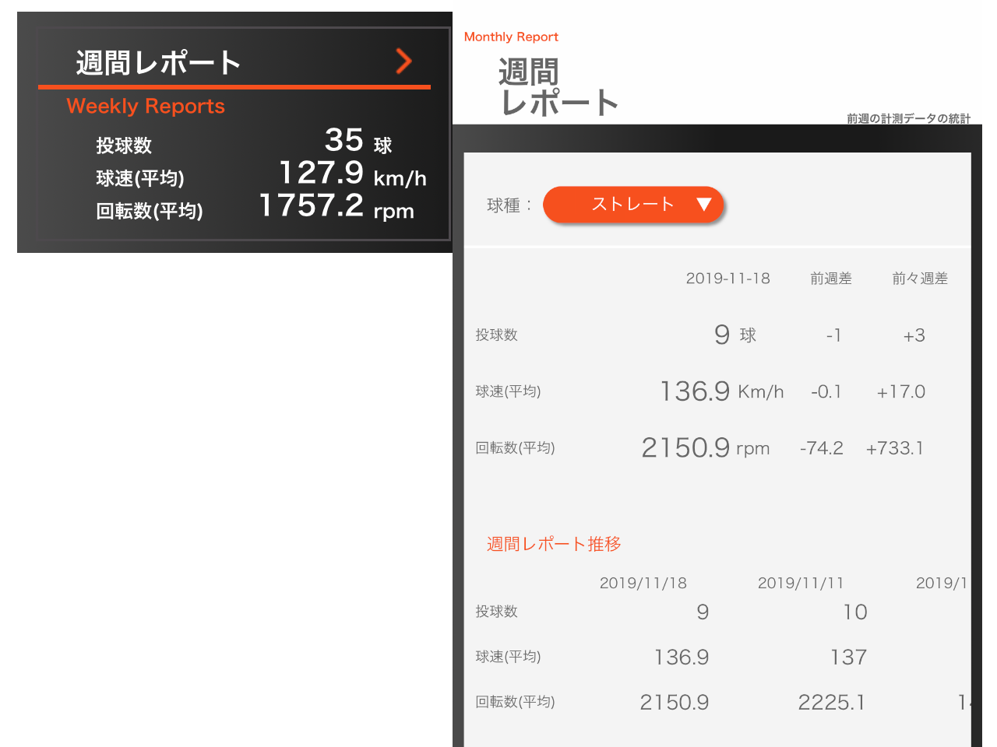Image resolution: width=997 pixels, height=747 pixels.
Task: Click the 2150.9 rpm value in the report
Action: tap(705, 448)
